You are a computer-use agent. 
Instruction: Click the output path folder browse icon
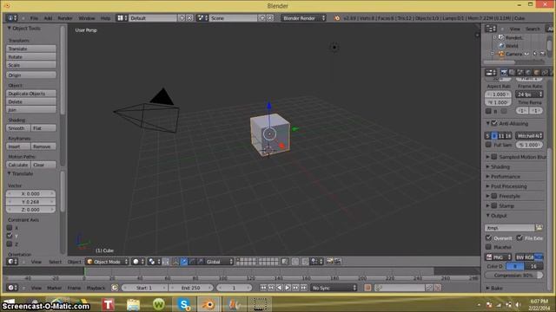tap(539, 228)
